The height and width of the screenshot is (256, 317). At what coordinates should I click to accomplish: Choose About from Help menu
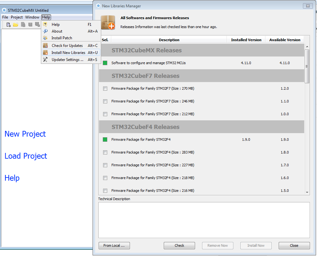coord(71,31)
